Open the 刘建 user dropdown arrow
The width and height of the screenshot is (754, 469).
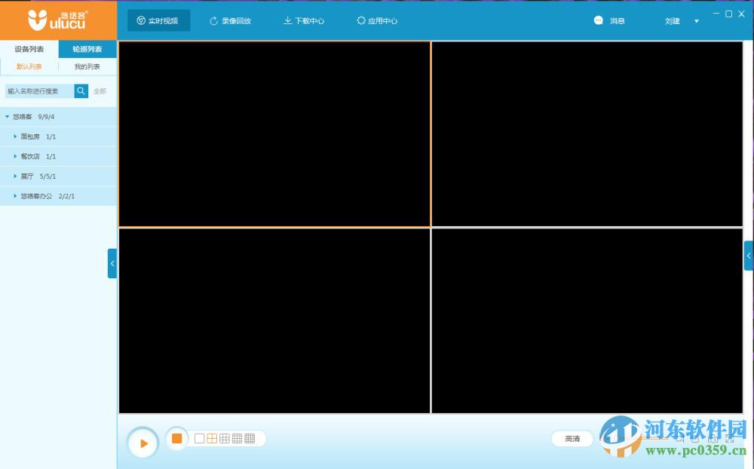coord(696,21)
